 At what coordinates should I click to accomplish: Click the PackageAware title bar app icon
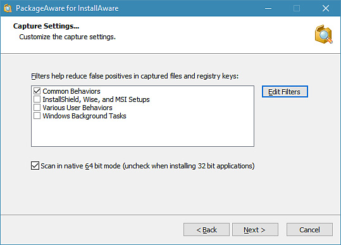tap(8, 8)
